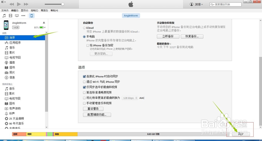Click 配置辅助功能... button
The height and width of the screenshot is (141, 262).
(x=97, y=115)
